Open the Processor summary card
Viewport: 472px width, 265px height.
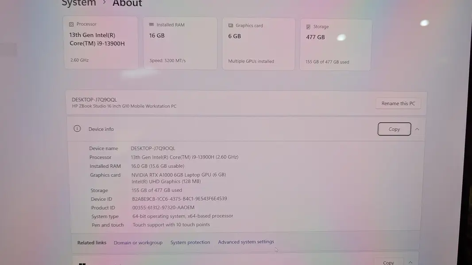[x=101, y=42]
